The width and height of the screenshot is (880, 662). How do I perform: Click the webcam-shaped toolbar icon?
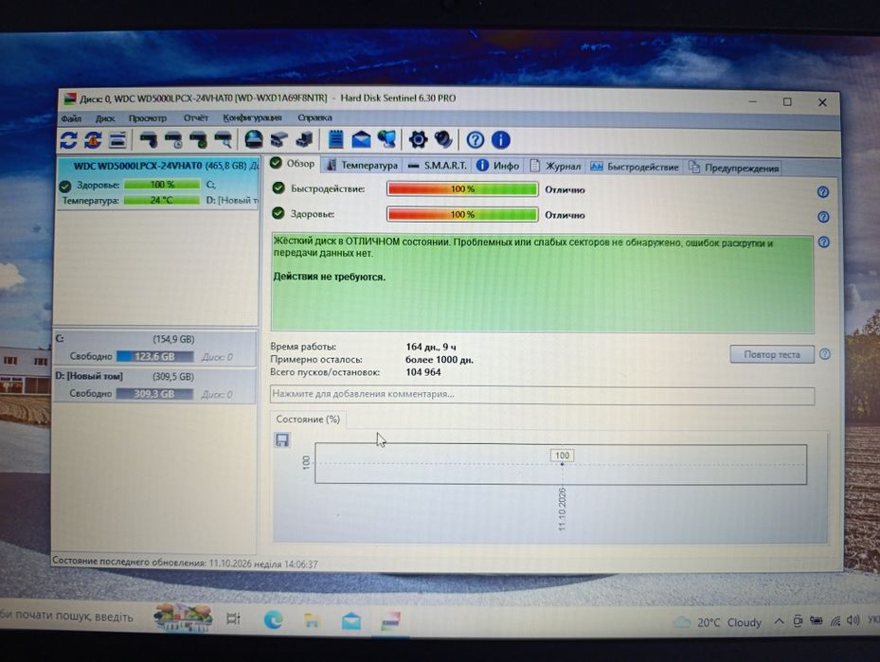pyautogui.click(x=443, y=139)
